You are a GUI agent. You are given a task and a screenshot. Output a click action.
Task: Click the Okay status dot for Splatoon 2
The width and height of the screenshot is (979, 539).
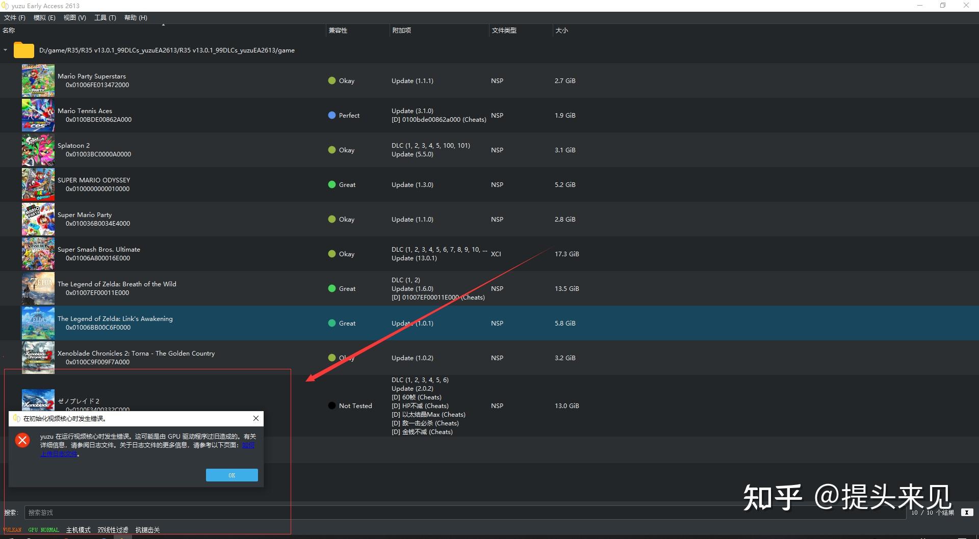(x=332, y=150)
